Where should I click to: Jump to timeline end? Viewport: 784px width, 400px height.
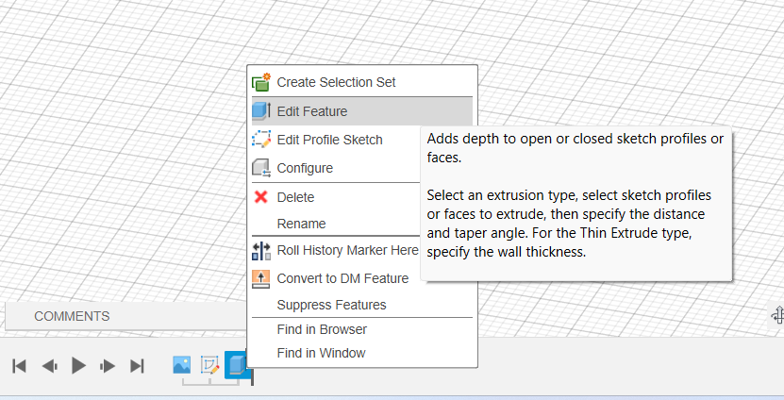(137, 366)
